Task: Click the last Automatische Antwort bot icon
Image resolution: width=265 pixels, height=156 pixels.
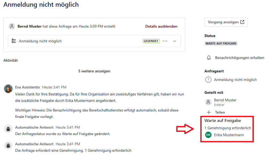Action: point(8,146)
